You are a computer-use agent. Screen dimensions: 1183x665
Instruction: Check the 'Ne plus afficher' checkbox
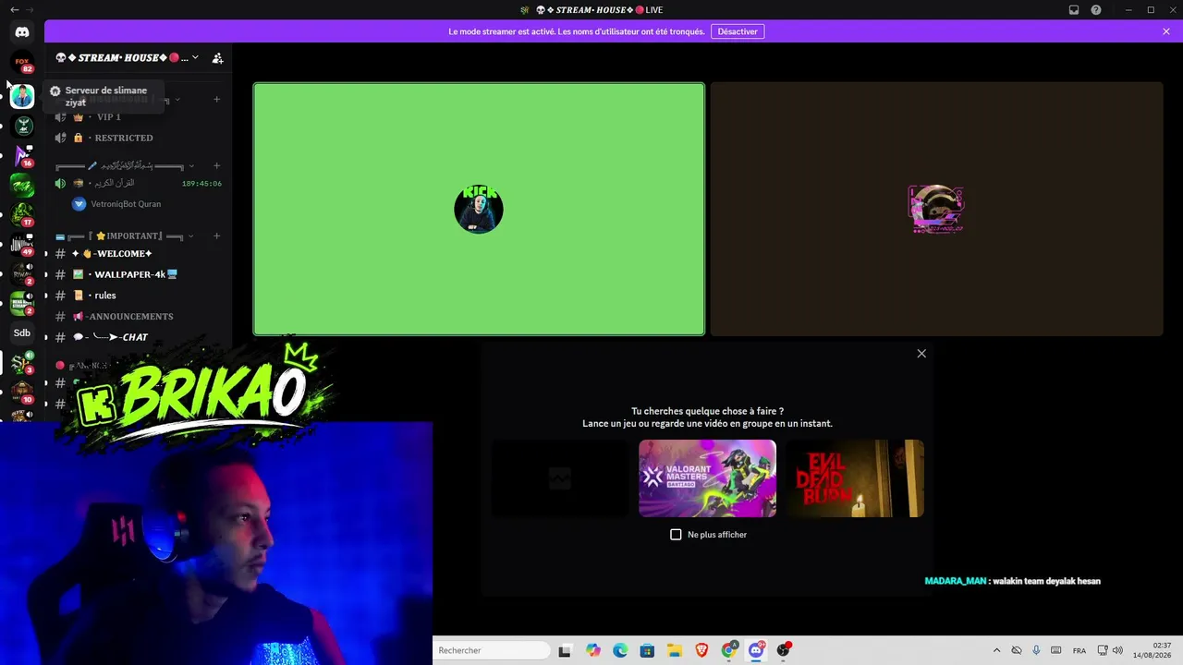point(676,535)
